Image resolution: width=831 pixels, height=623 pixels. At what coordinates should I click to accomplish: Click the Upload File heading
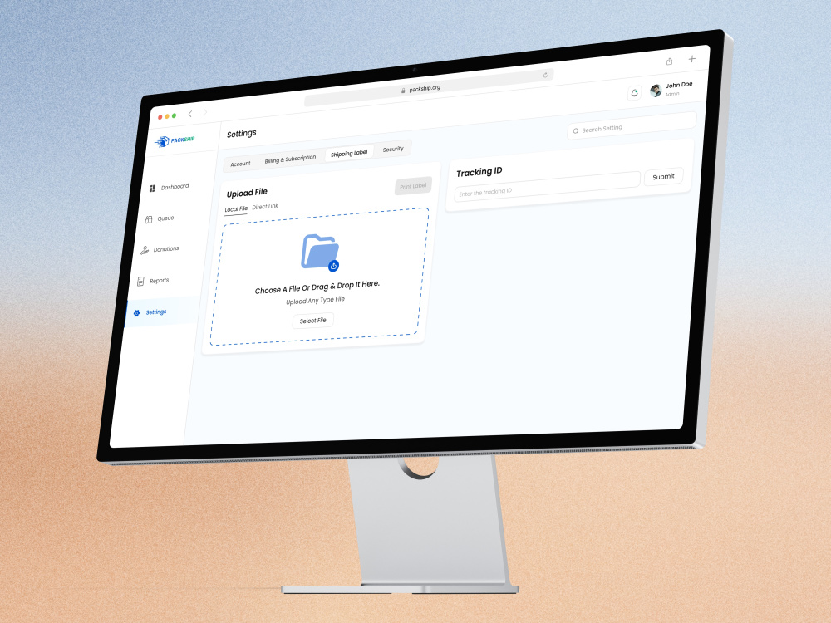[247, 193]
